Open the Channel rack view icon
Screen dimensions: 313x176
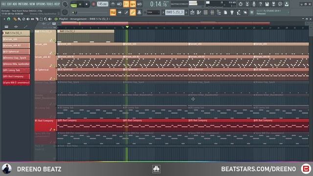(x=205, y=12)
